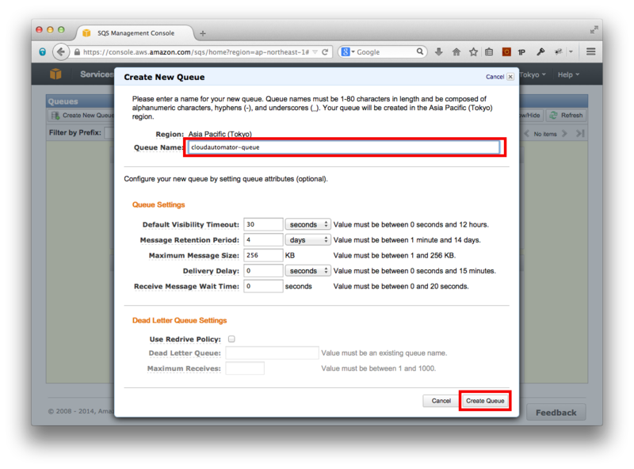Click the Maximum Message Size value field
The width and height of the screenshot is (634, 469).
click(263, 255)
